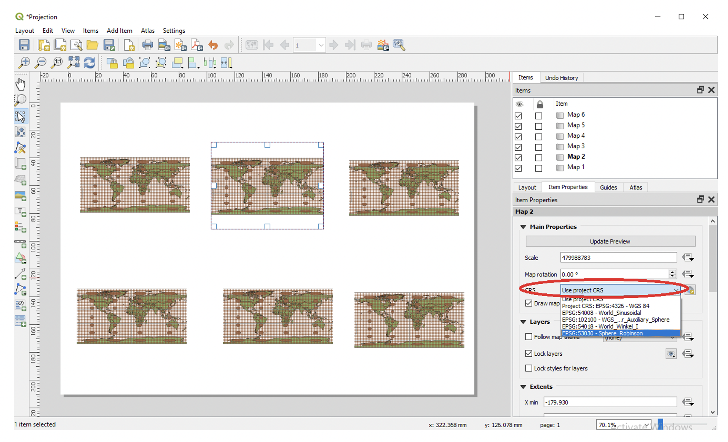Image resolution: width=728 pixels, height=442 pixels.
Task: Click into the Scale input field
Action: [x=618, y=258]
